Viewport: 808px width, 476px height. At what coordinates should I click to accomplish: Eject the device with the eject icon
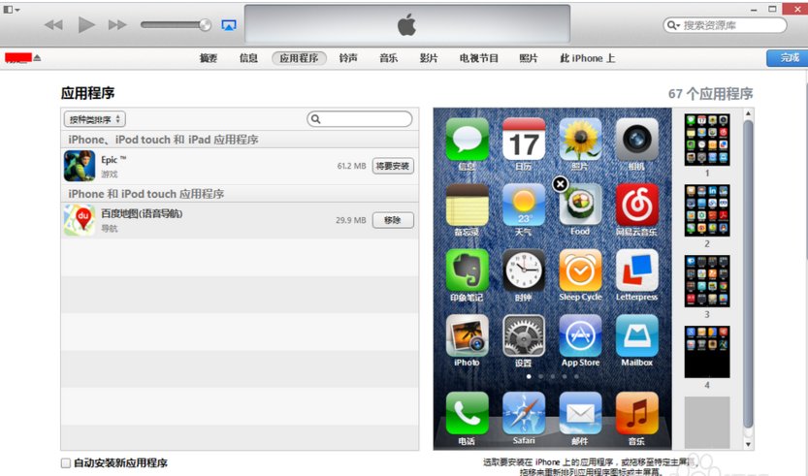[37, 58]
